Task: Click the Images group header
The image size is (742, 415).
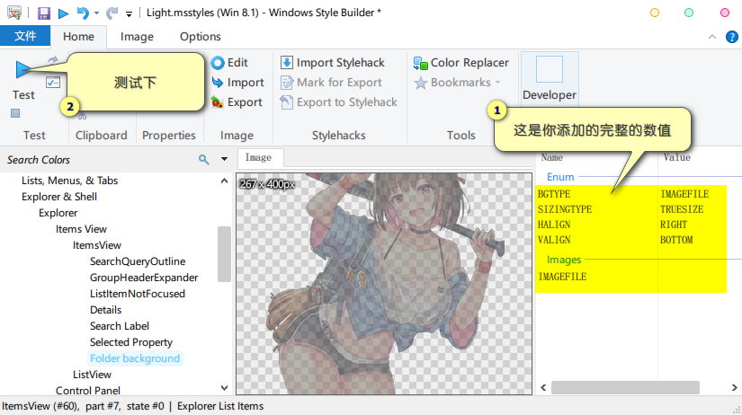Action: point(564,260)
